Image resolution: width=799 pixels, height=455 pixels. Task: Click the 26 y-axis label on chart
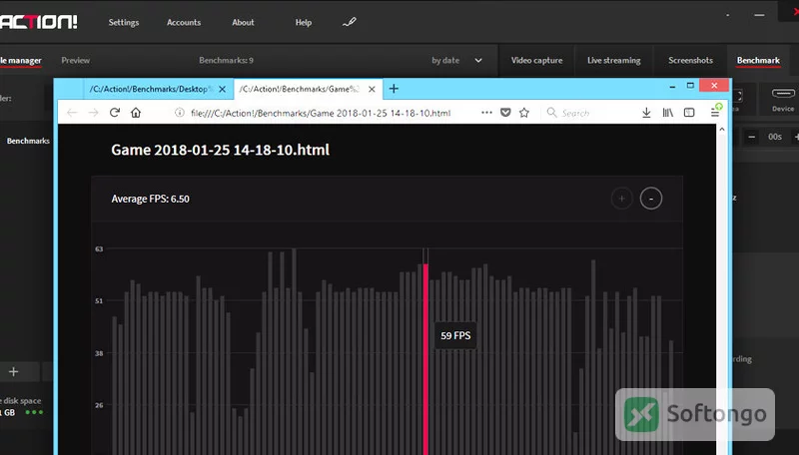click(99, 405)
